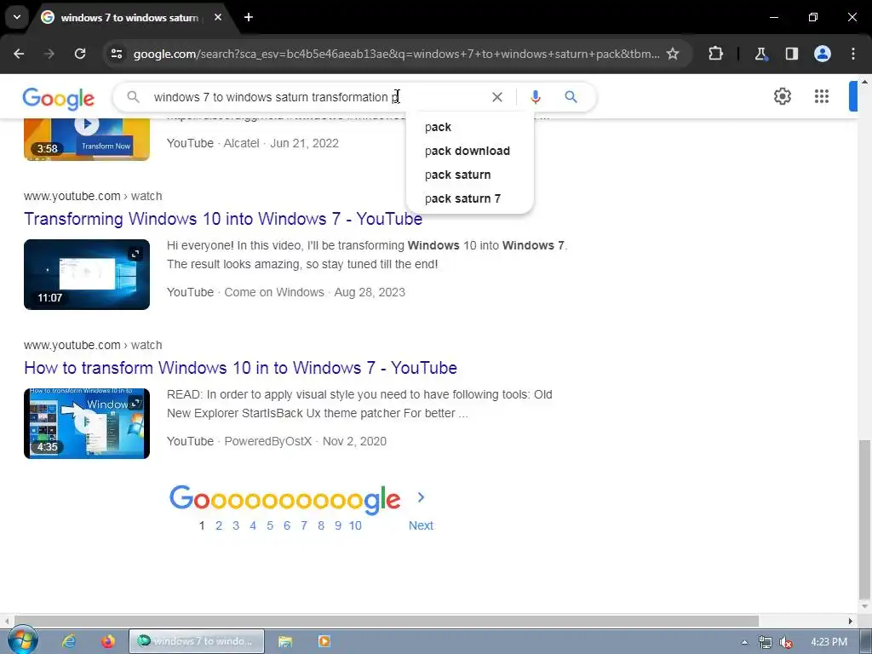Click the browser forward arrow
The image size is (872, 654).
(x=49, y=54)
